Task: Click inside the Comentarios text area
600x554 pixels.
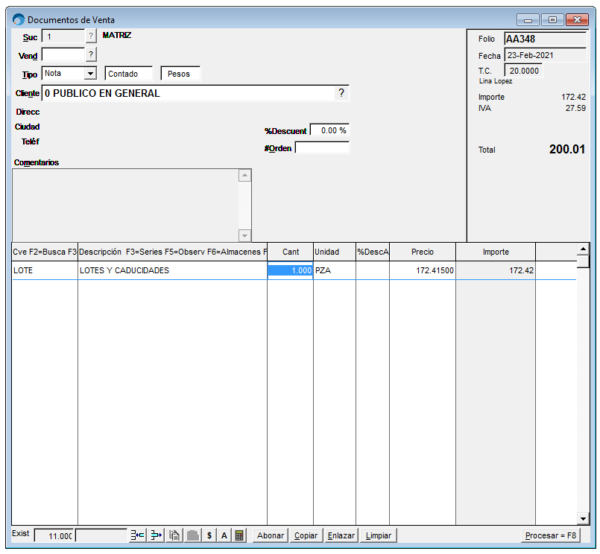Action: pos(125,205)
